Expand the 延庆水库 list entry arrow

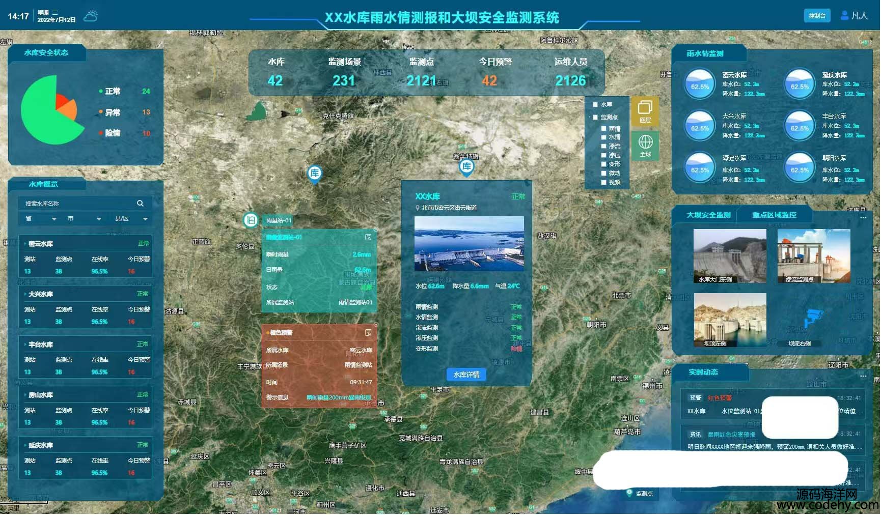25,445
